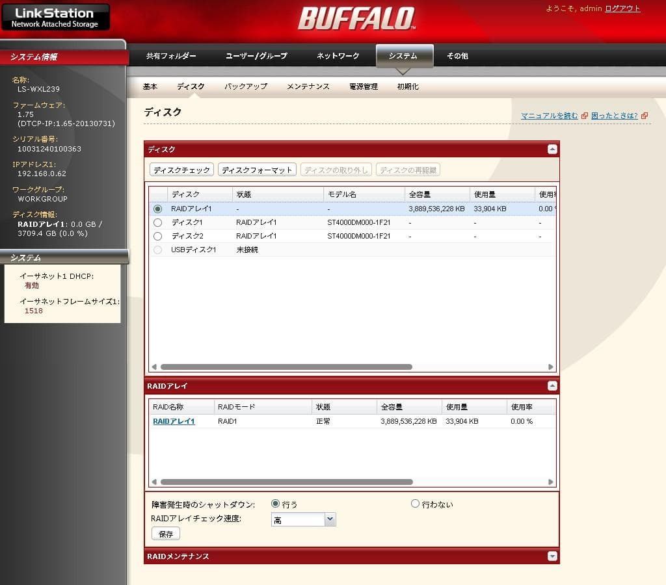
Task: Open the RAIDアレイ1 link in RAID table
Action: pos(174,421)
